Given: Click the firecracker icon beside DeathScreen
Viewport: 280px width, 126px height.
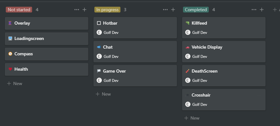Looking at the screenshot, I should (x=187, y=71).
